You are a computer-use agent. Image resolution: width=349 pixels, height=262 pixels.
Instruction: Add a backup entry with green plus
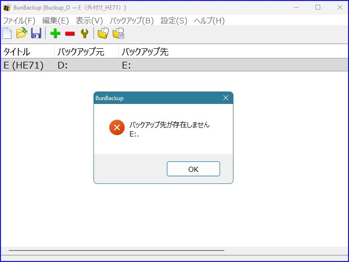[x=55, y=34]
